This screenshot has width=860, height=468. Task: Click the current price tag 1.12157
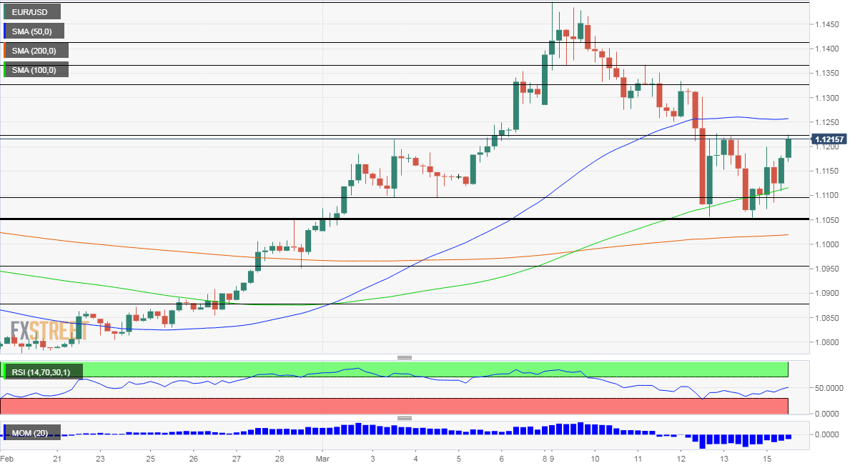click(829, 139)
